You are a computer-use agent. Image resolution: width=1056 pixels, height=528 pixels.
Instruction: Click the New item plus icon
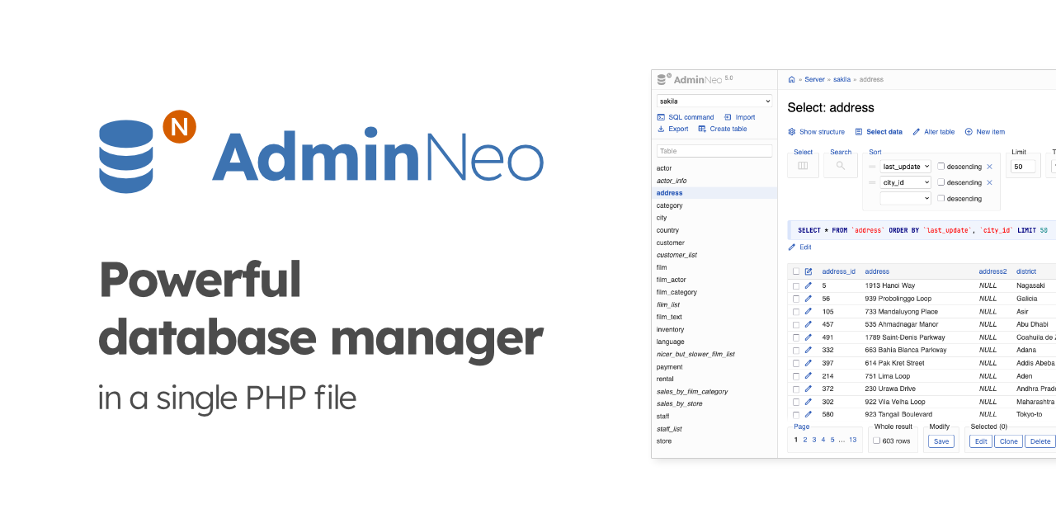click(969, 132)
